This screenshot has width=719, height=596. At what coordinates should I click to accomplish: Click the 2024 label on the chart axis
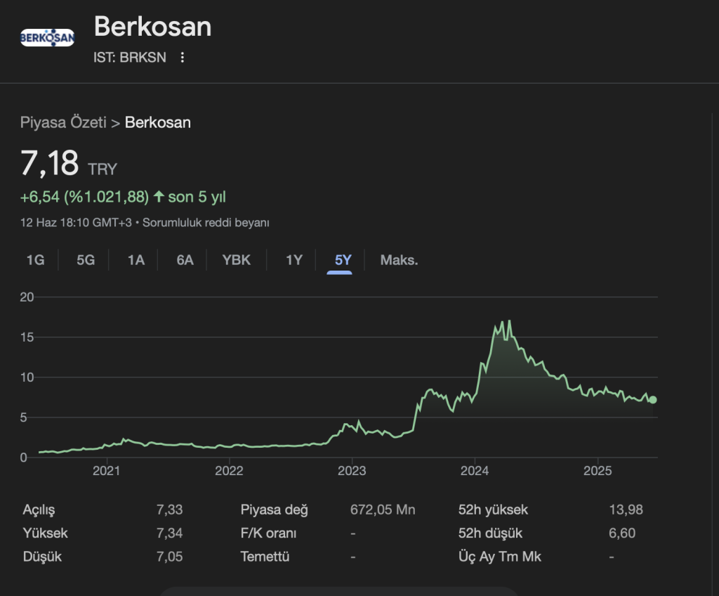(x=475, y=471)
